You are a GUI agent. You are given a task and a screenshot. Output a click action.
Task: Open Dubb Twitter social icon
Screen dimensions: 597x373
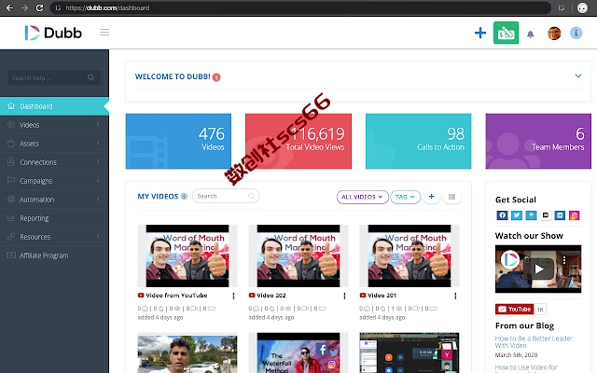point(516,215)
